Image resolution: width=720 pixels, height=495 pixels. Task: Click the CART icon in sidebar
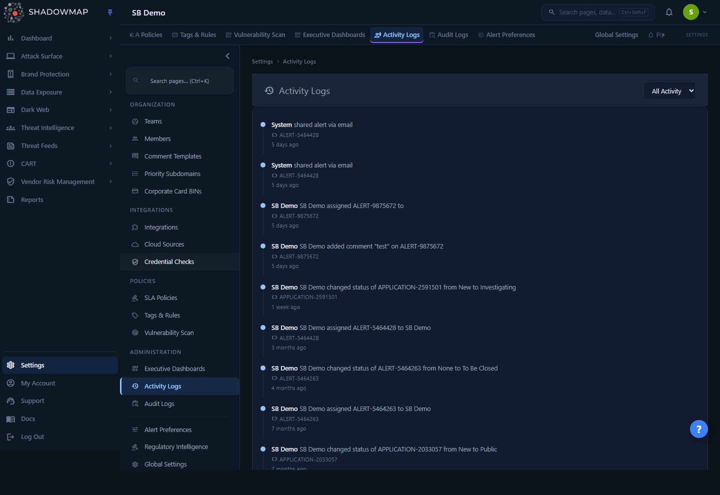click(10, 163)
